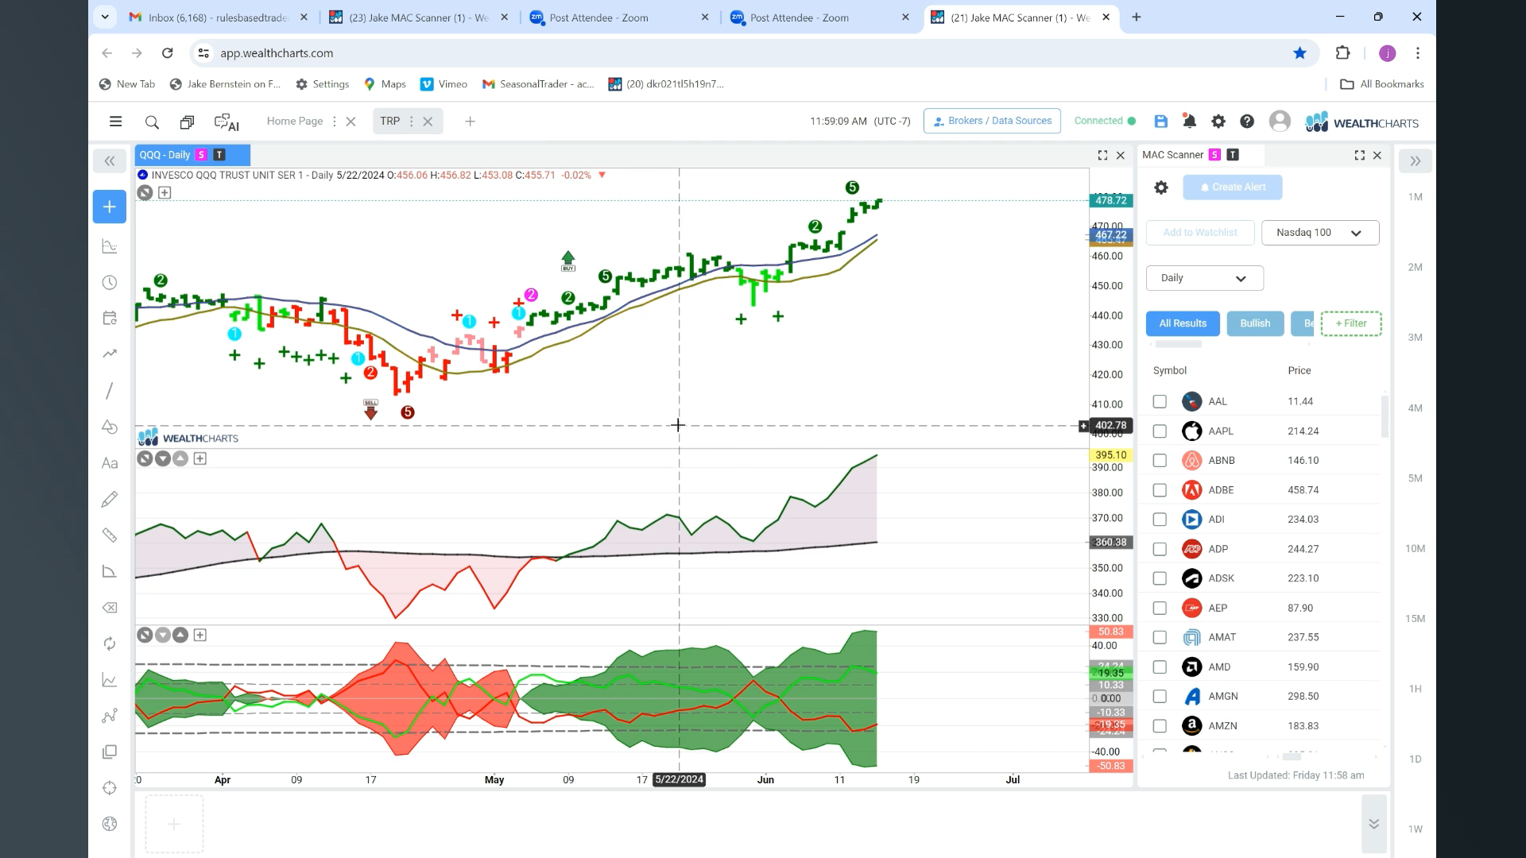Save the workspace with the disk icon
The image size is (1526, 858).
coord(1160,122)
